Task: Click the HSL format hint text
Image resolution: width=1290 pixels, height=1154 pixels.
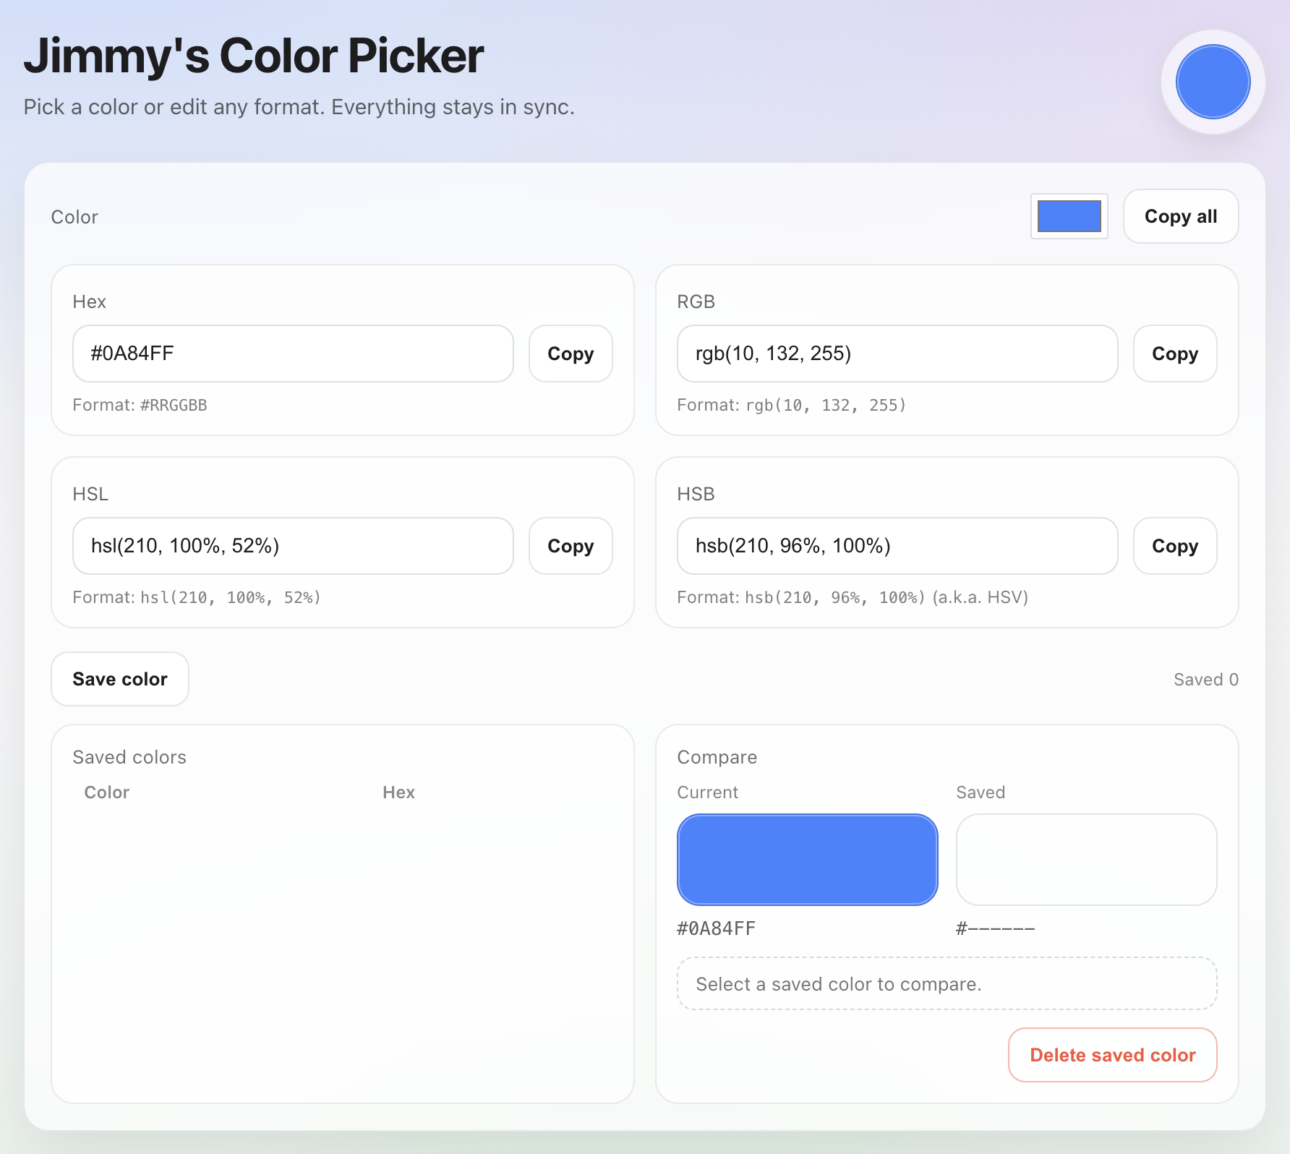Action: pos(197,597)
